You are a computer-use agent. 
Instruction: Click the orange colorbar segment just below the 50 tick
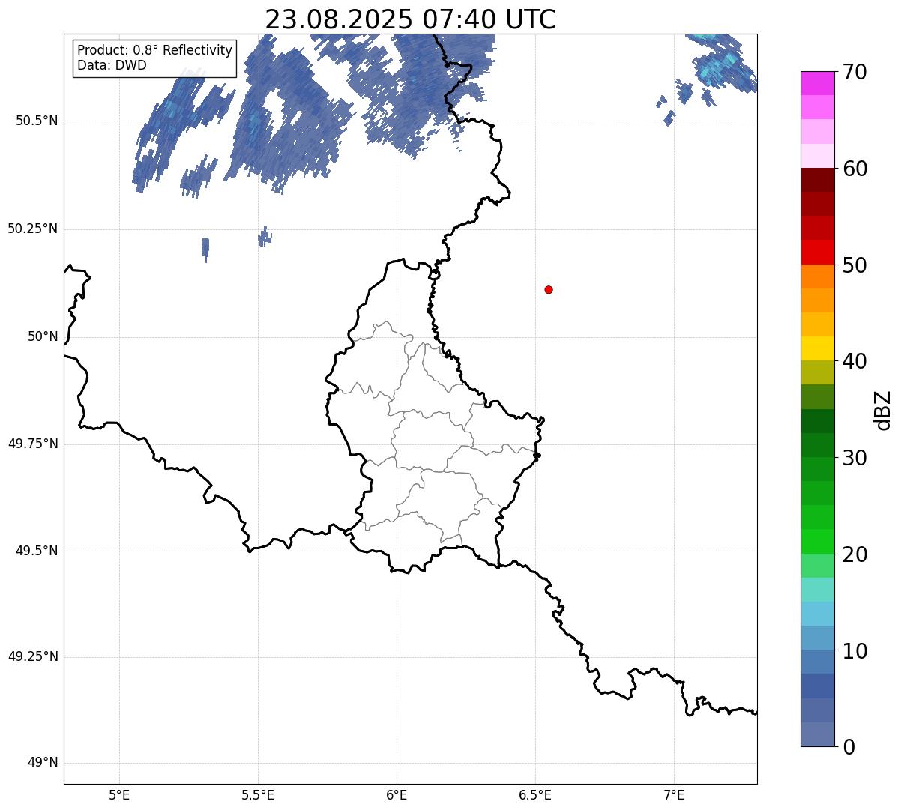coord(818,276)
